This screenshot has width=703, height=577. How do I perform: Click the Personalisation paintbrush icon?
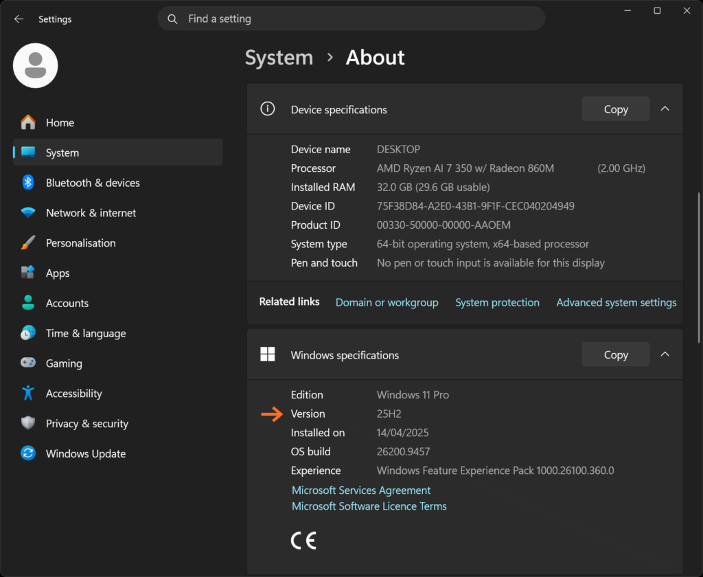28,242
